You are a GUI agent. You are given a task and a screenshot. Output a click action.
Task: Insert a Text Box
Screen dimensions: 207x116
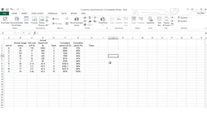tap(159, 21)
